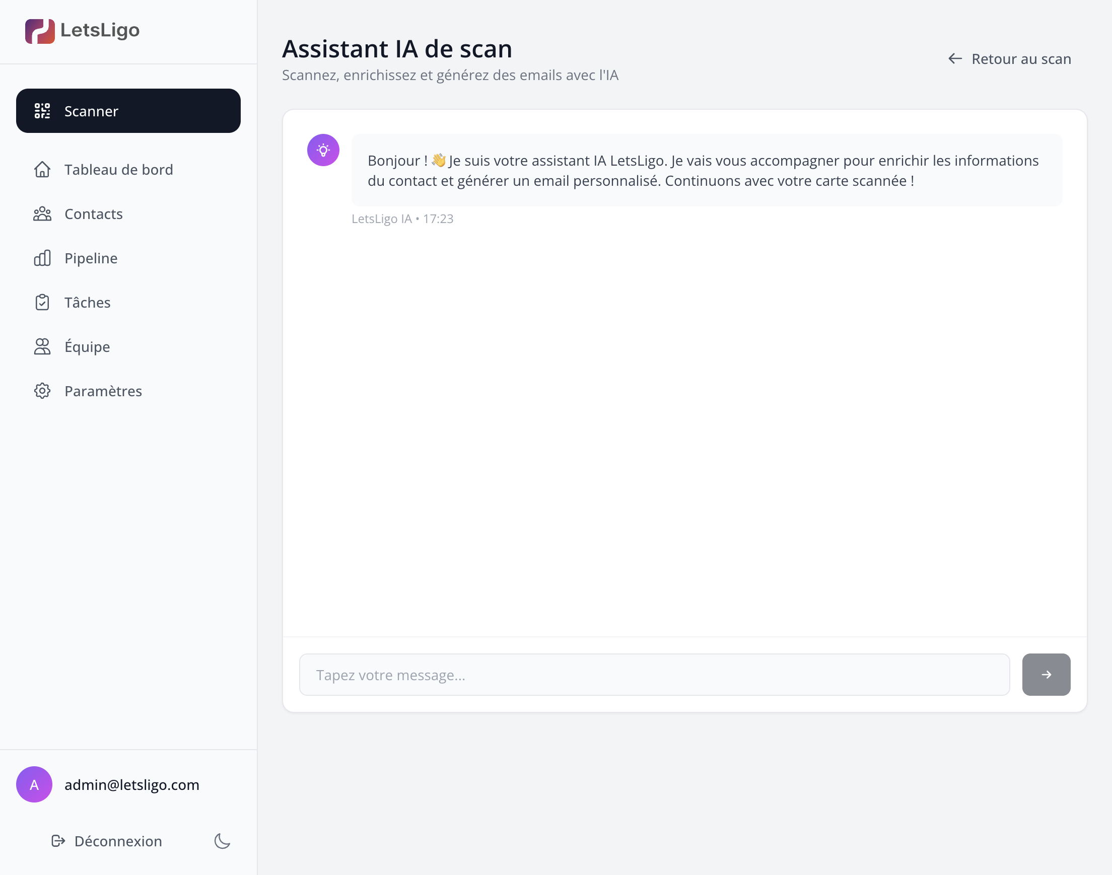Viewport: 1112px width, 875px height.
Task: Click the Assistant IA de scan heading
Action: click(397, 49)
